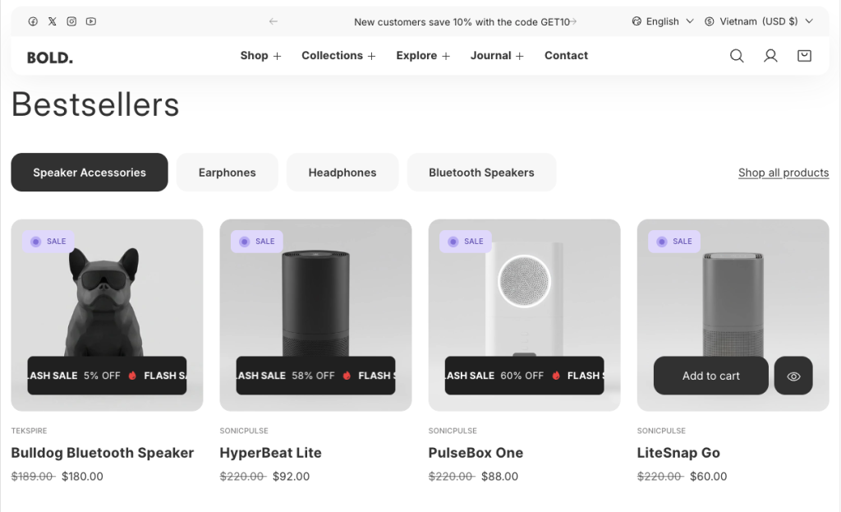
Task: Expand the Shop menu
Action: pos(260,56)
